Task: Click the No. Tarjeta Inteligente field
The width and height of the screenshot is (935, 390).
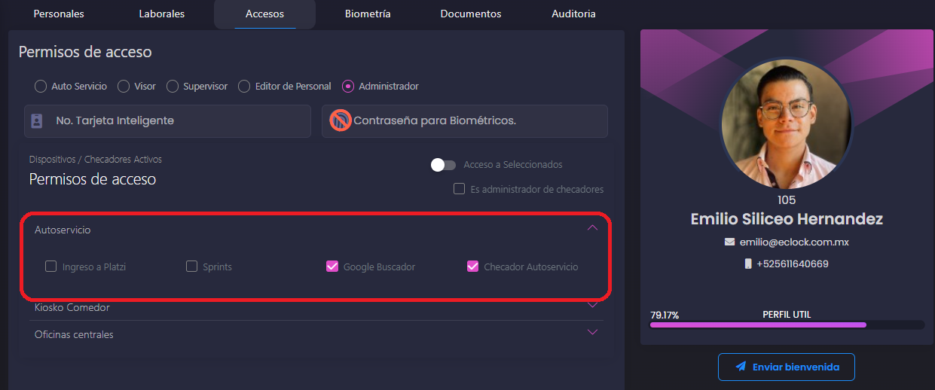Action: coord(167,120)
